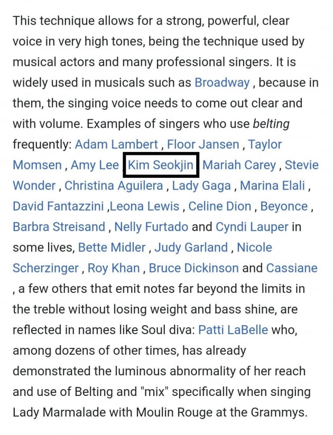Screen dimensions: 333x435
Task: Click the Amy Lee link
Action: point(95,165)
